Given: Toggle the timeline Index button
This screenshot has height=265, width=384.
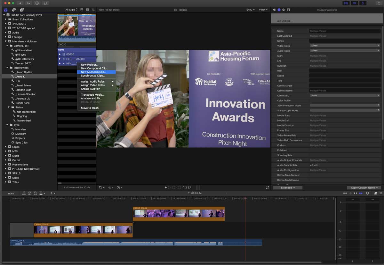Looking at the screenshot, I should click(11, 193).
